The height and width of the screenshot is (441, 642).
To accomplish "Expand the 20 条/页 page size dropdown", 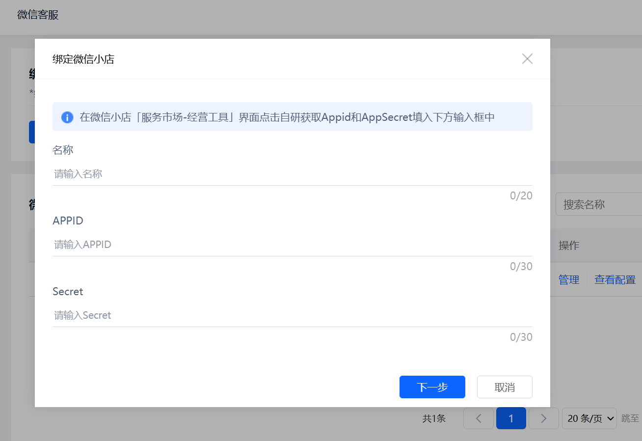I will pyautogui.click(x=589, y=418).
